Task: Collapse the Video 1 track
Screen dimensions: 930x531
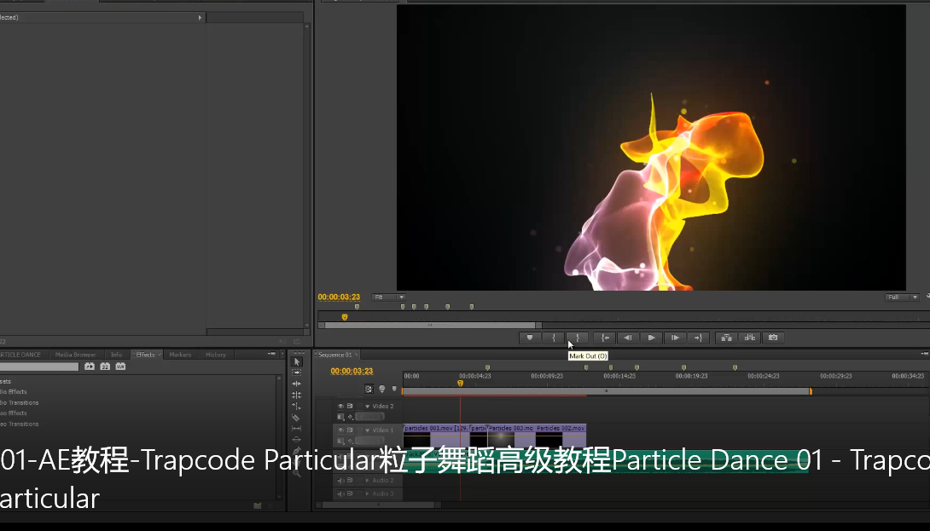Action: (368, 430)
